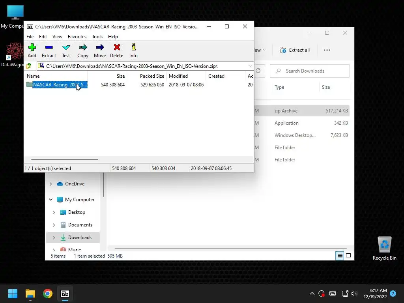The height and width of the screenshot is (303, 404).
Task: Launch Chrome from taskbar
Action: pos(48,294)
